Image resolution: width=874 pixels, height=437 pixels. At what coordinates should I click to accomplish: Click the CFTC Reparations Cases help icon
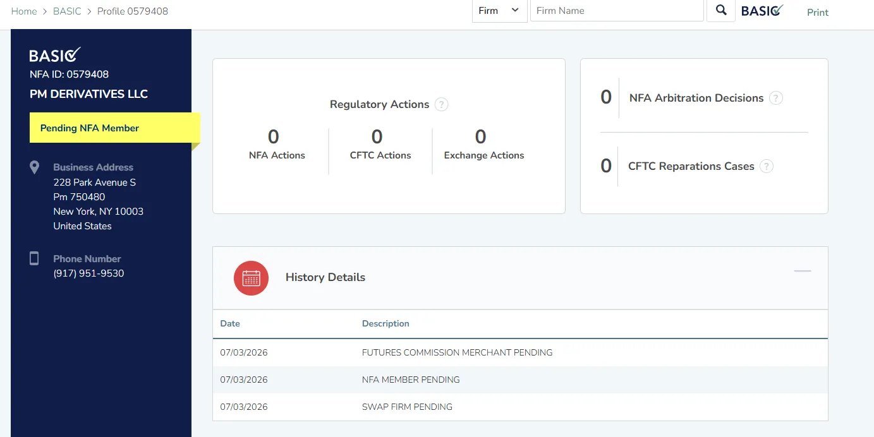(x=767, y=167)
